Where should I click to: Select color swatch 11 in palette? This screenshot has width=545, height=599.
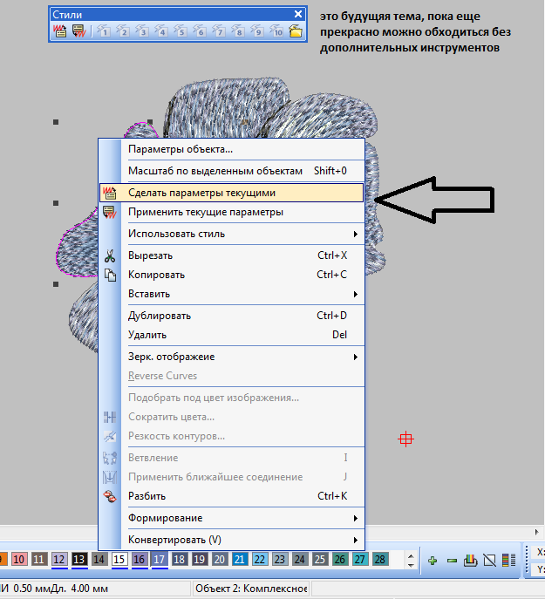tap(38, 560)
